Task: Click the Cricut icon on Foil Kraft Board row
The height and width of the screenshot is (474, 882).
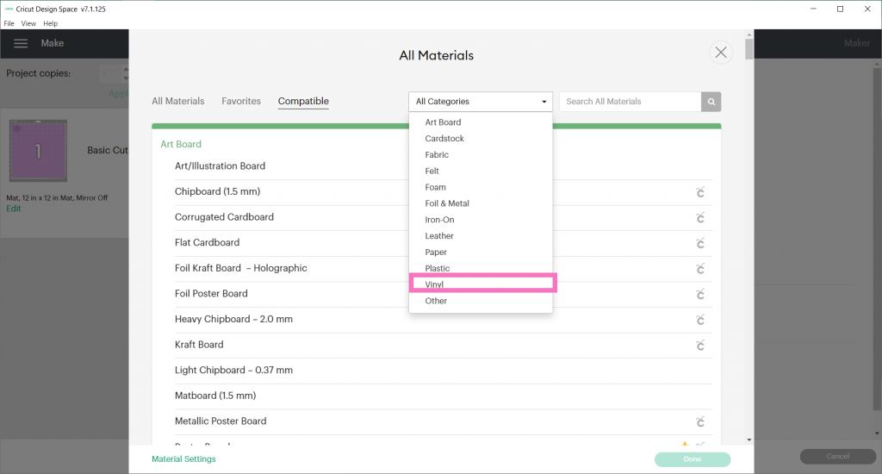Action: 699,269
